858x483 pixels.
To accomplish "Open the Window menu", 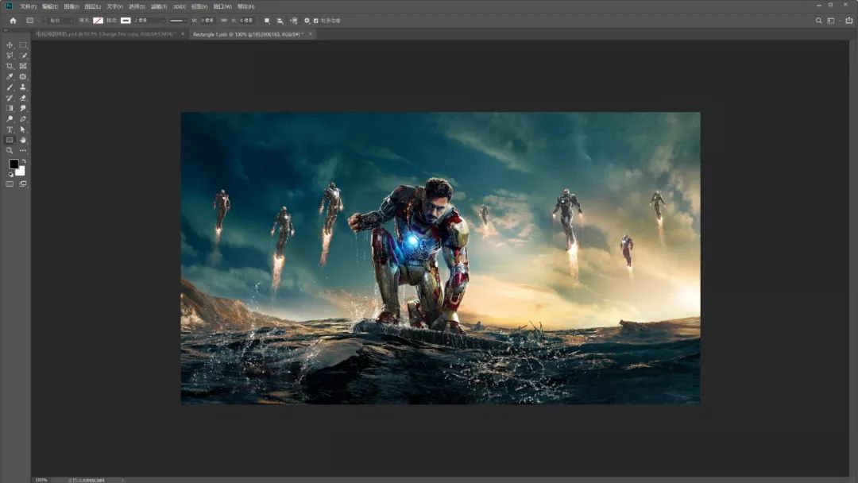I will (x=222, y=6).
